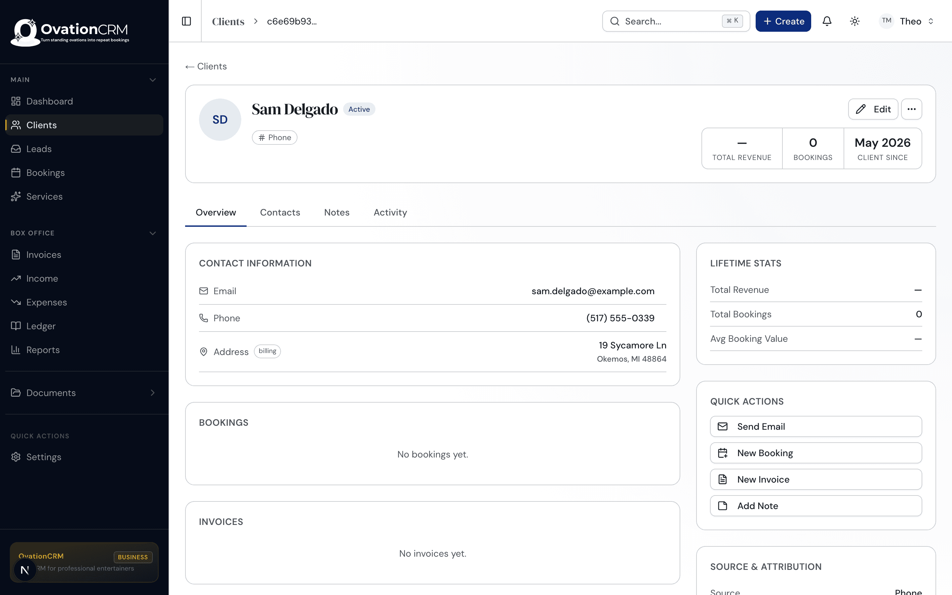Click the May 2026 Client Since tile
The height and width of the screenshot is (595, 952).
[x=882, y=149]
